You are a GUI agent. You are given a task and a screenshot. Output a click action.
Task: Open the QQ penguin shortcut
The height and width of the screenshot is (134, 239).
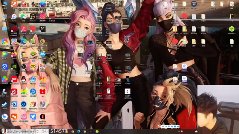24,79
